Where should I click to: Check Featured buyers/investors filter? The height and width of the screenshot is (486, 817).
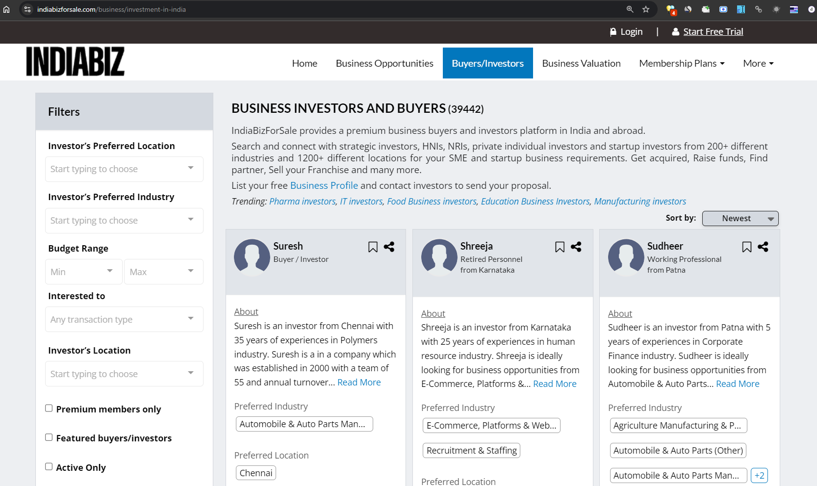coord(49,437)
